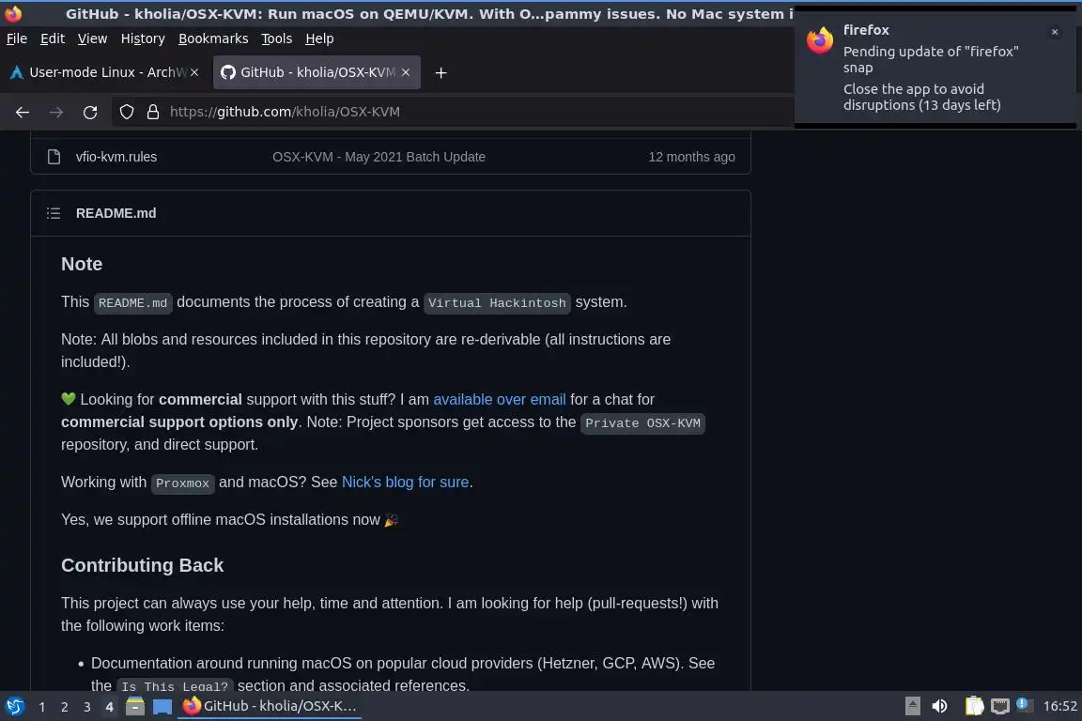Go back using the back arrow
Screen dimensions: 1082x721
pos(23,112)
